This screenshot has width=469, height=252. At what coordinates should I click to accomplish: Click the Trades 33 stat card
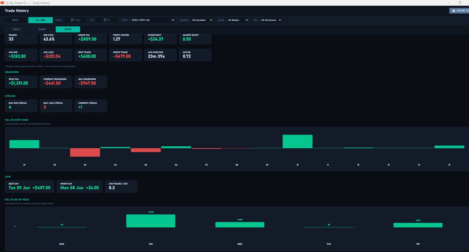21,38
